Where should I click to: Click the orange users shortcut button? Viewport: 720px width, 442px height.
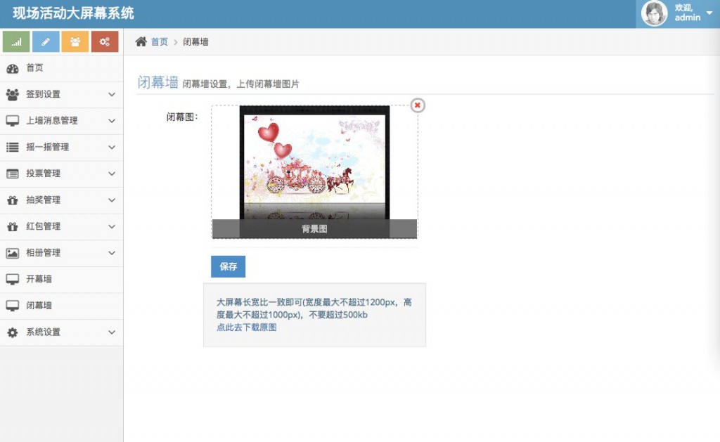[75, 41]
